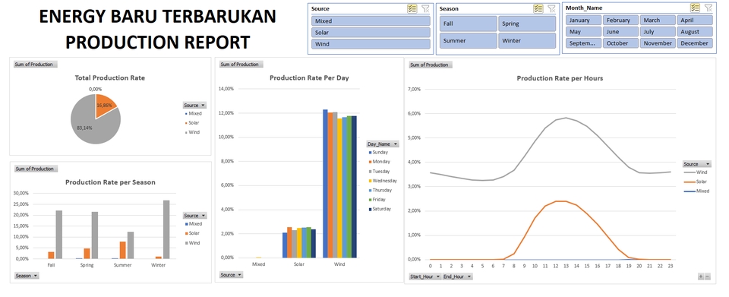Select January in Month_Name slicer

pos(583,20)
